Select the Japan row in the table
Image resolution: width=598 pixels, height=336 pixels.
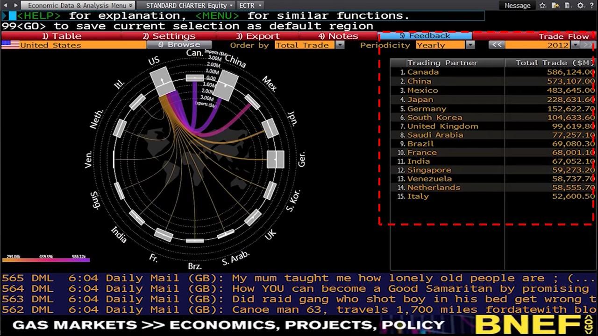point(493,99)
